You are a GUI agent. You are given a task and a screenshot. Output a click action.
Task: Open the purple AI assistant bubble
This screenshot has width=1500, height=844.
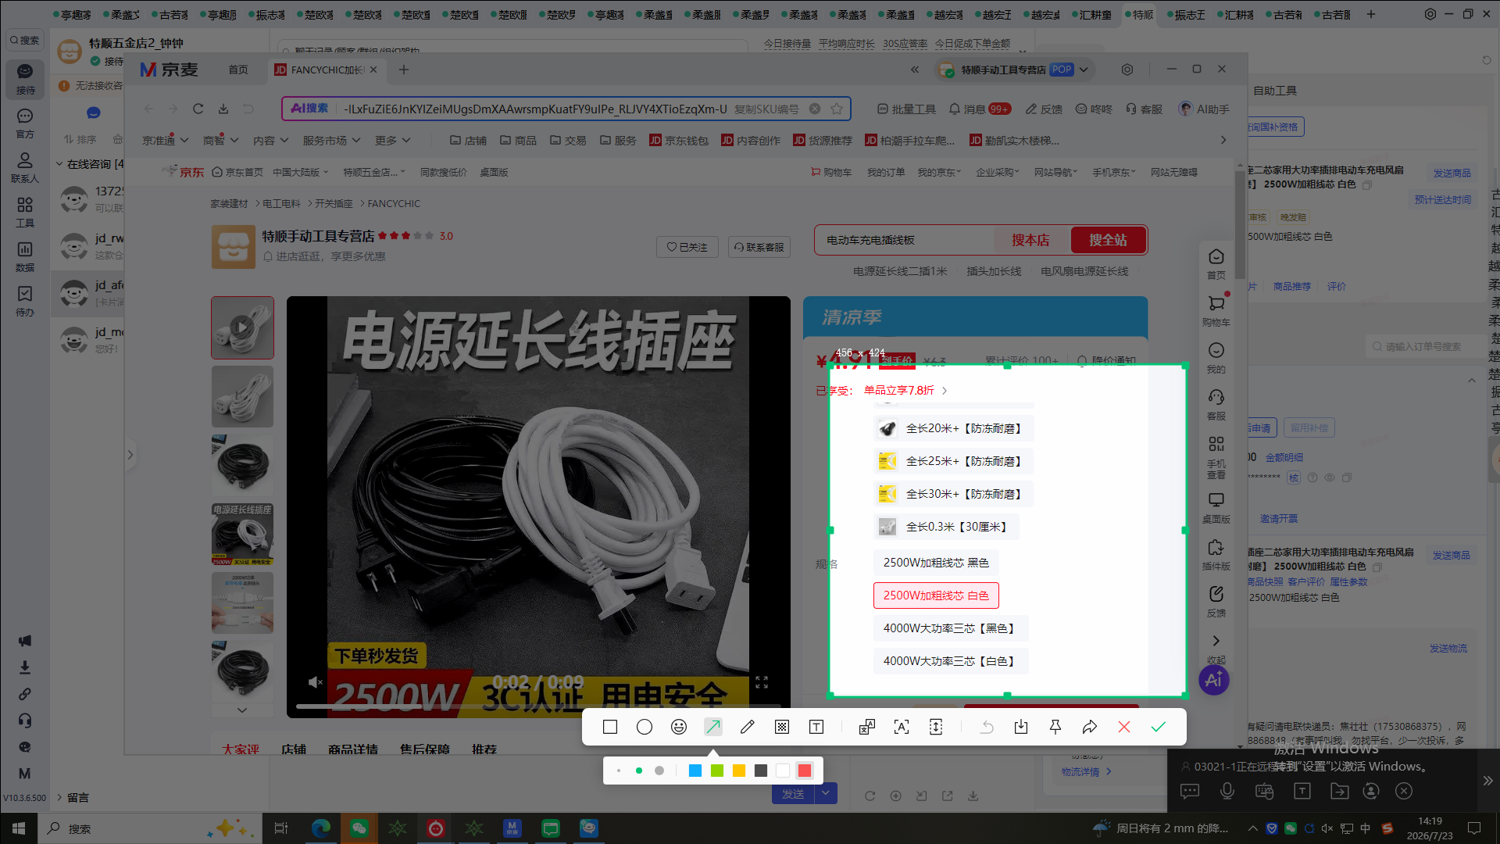(x=1213, y=679)
